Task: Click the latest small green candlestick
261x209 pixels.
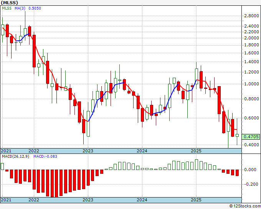Action: (x=237, y=135)
